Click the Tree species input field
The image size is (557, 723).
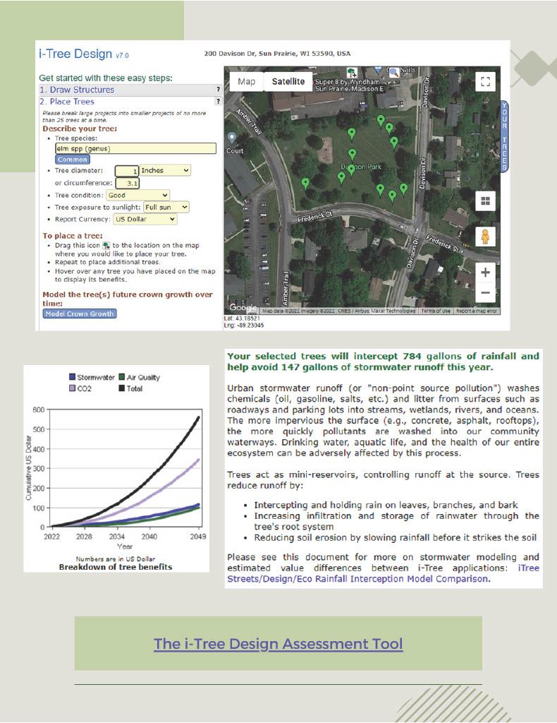point(135,148)
